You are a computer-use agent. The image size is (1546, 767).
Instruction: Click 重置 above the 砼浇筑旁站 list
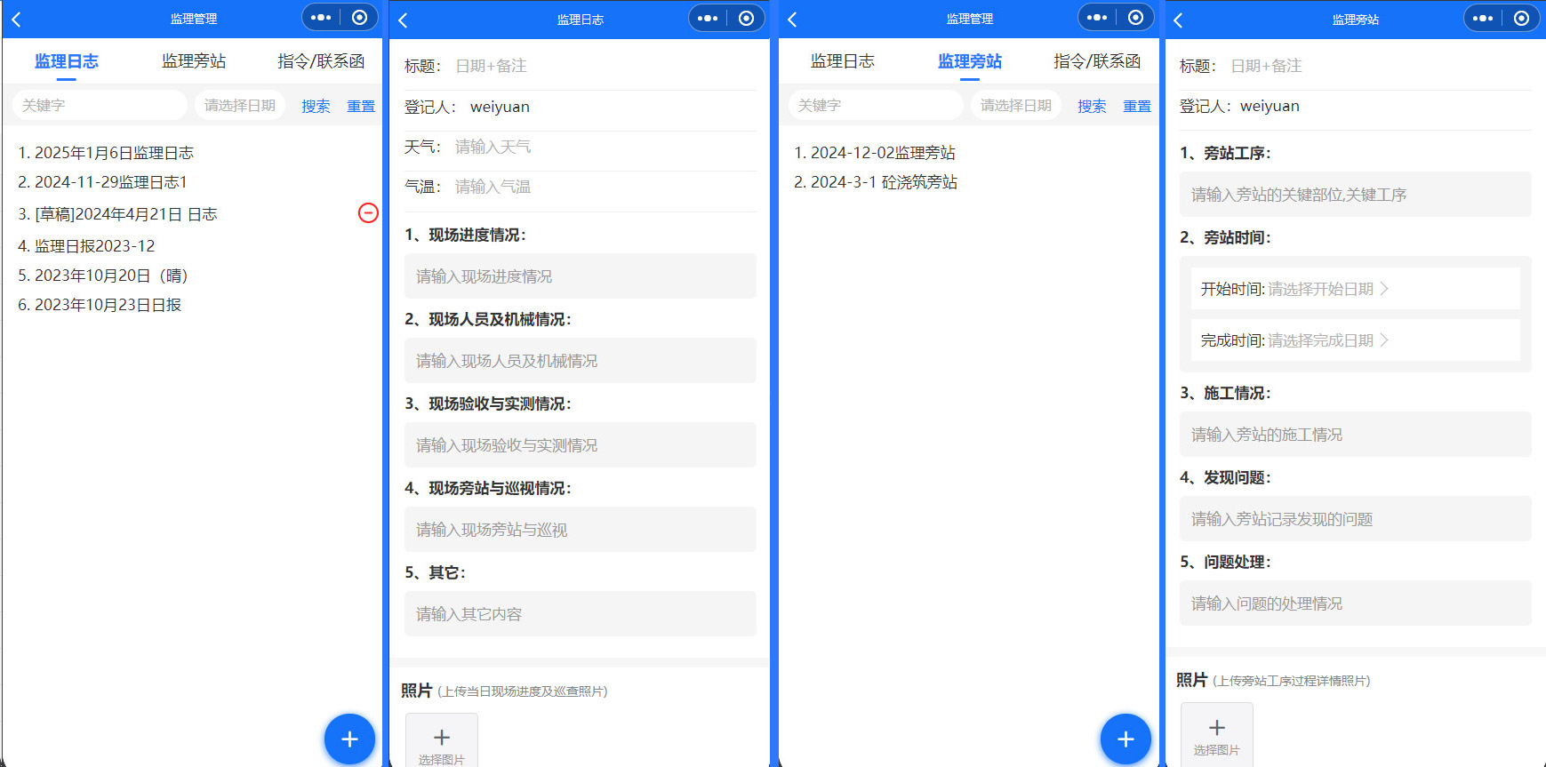click(x=1136, y=107)
